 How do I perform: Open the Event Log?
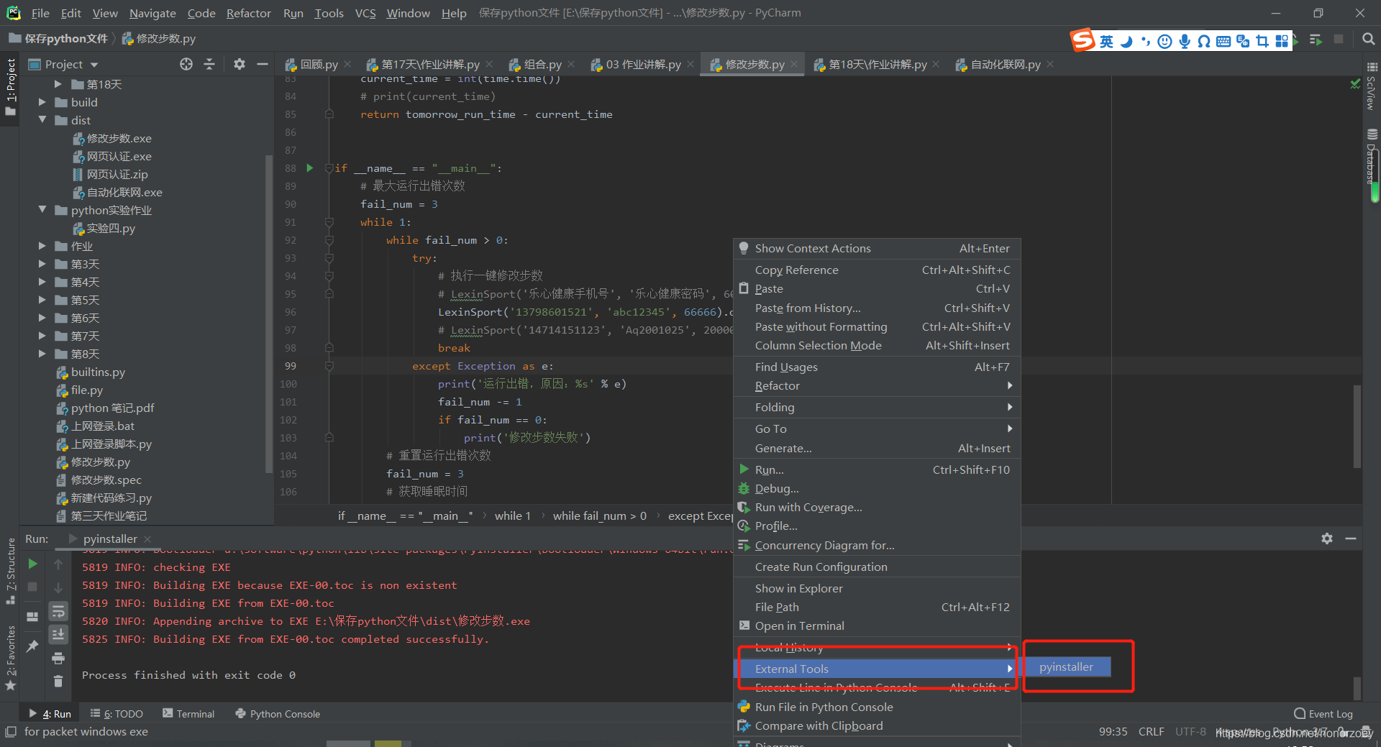tap(1329, 713)
